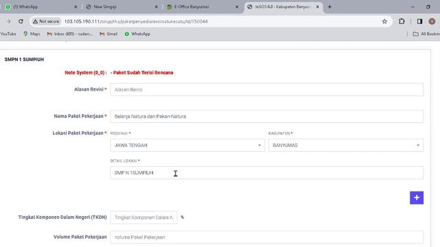Image resolution: width=440 pixels, height=247 pixels.
Task: Open the WhatsApp bookmark
Action: coord(137,34)
